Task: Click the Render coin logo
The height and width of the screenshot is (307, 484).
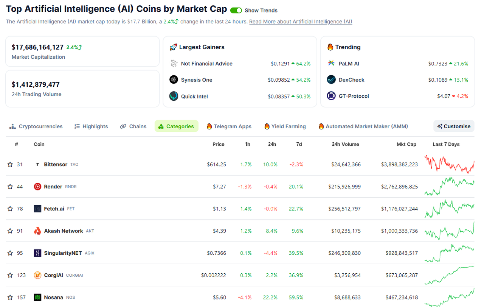Action: tap(37, 187)
